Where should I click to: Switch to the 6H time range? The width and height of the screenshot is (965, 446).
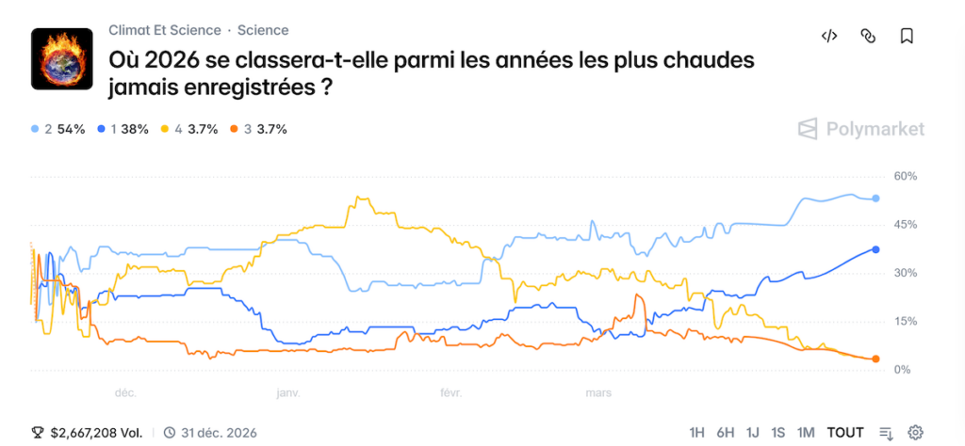[725, 433]
